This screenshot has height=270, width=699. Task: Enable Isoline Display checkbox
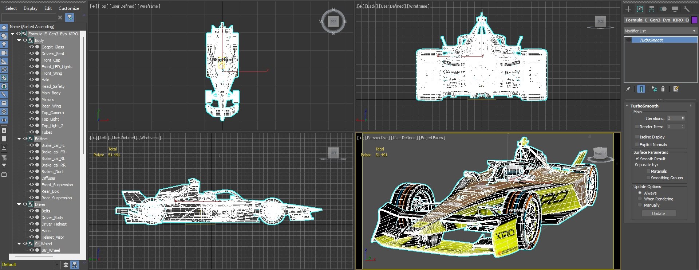pos(637,137)
